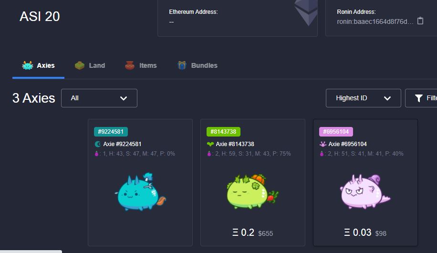Click the Axies tab creature icon
The width and height of the screenshot is (437, 253).
[x=28, y=65]
